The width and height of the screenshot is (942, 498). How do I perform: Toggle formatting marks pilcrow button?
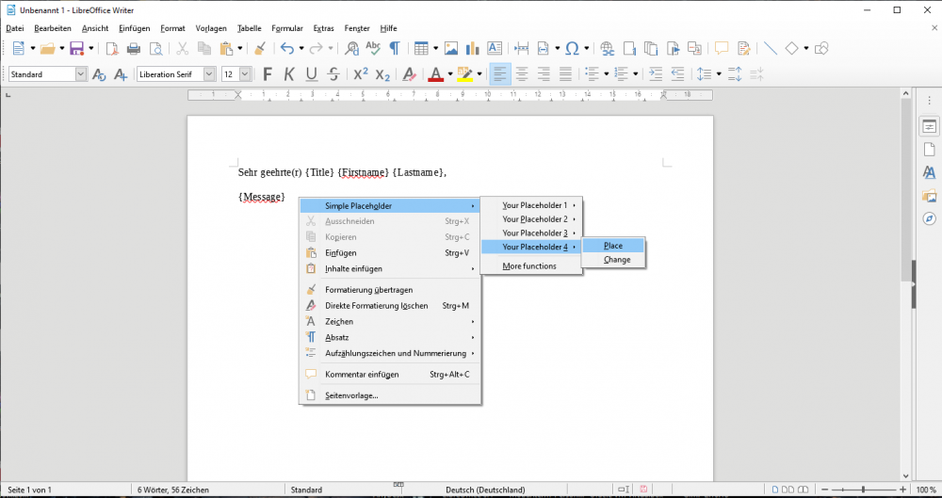click(x=395, y=49)
